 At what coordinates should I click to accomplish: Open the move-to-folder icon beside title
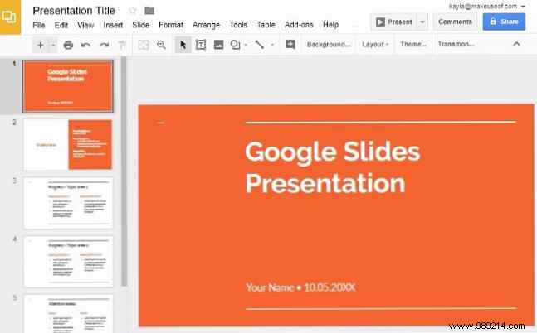149,11
